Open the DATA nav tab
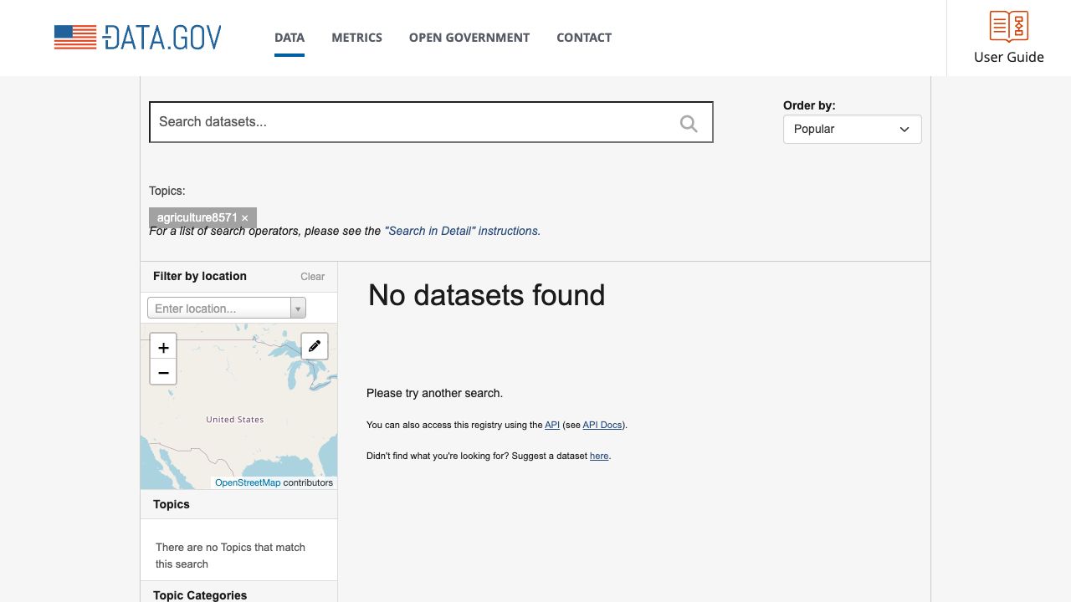This screenshot has height=602, width=1071. [290, 38]
